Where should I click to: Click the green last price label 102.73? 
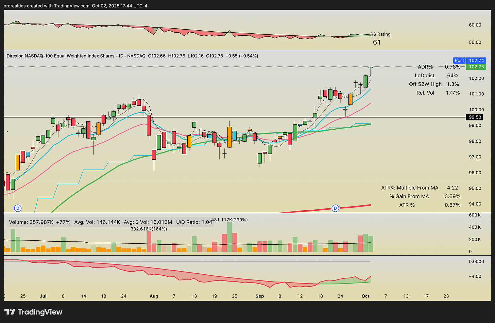coord(477,67)
